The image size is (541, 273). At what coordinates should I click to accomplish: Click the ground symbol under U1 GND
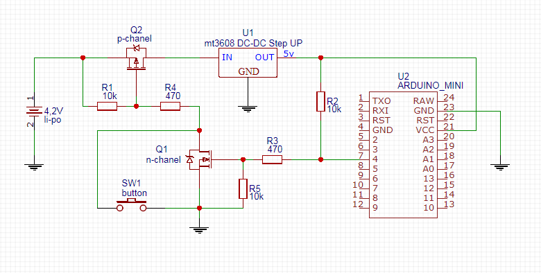coord(247,109)
